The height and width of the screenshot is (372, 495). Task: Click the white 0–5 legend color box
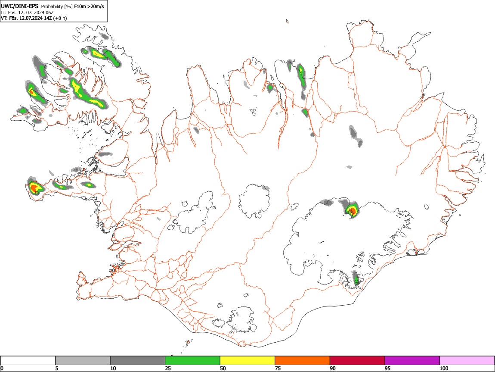tap(28, 361)
